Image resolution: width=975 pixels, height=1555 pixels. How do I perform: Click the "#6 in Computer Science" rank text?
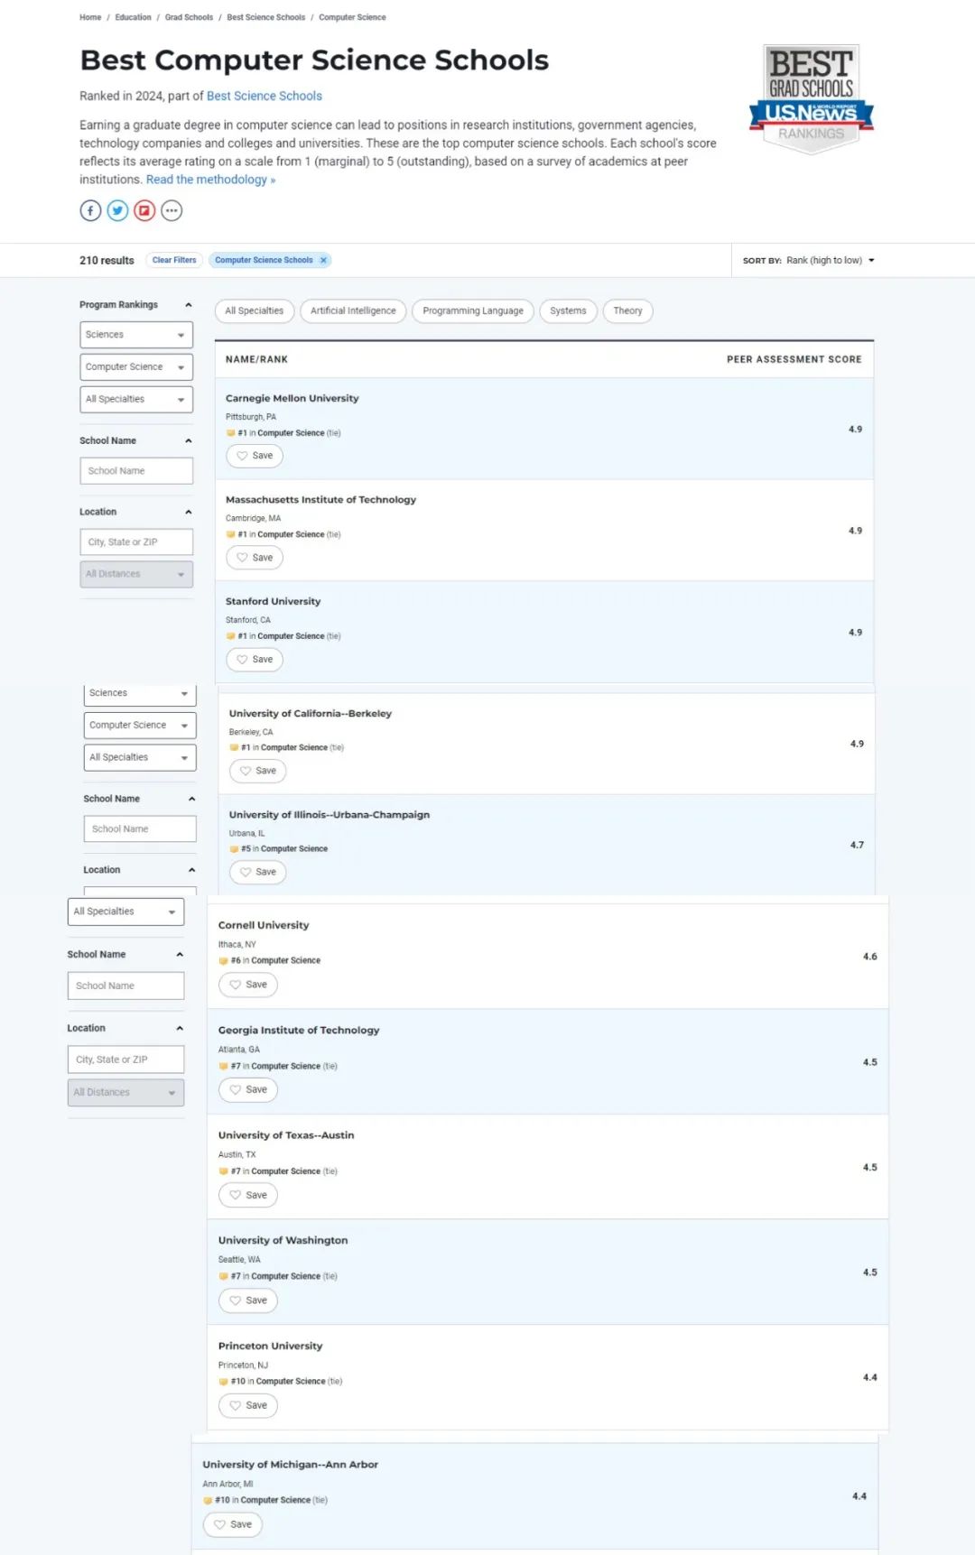point(275,960)
